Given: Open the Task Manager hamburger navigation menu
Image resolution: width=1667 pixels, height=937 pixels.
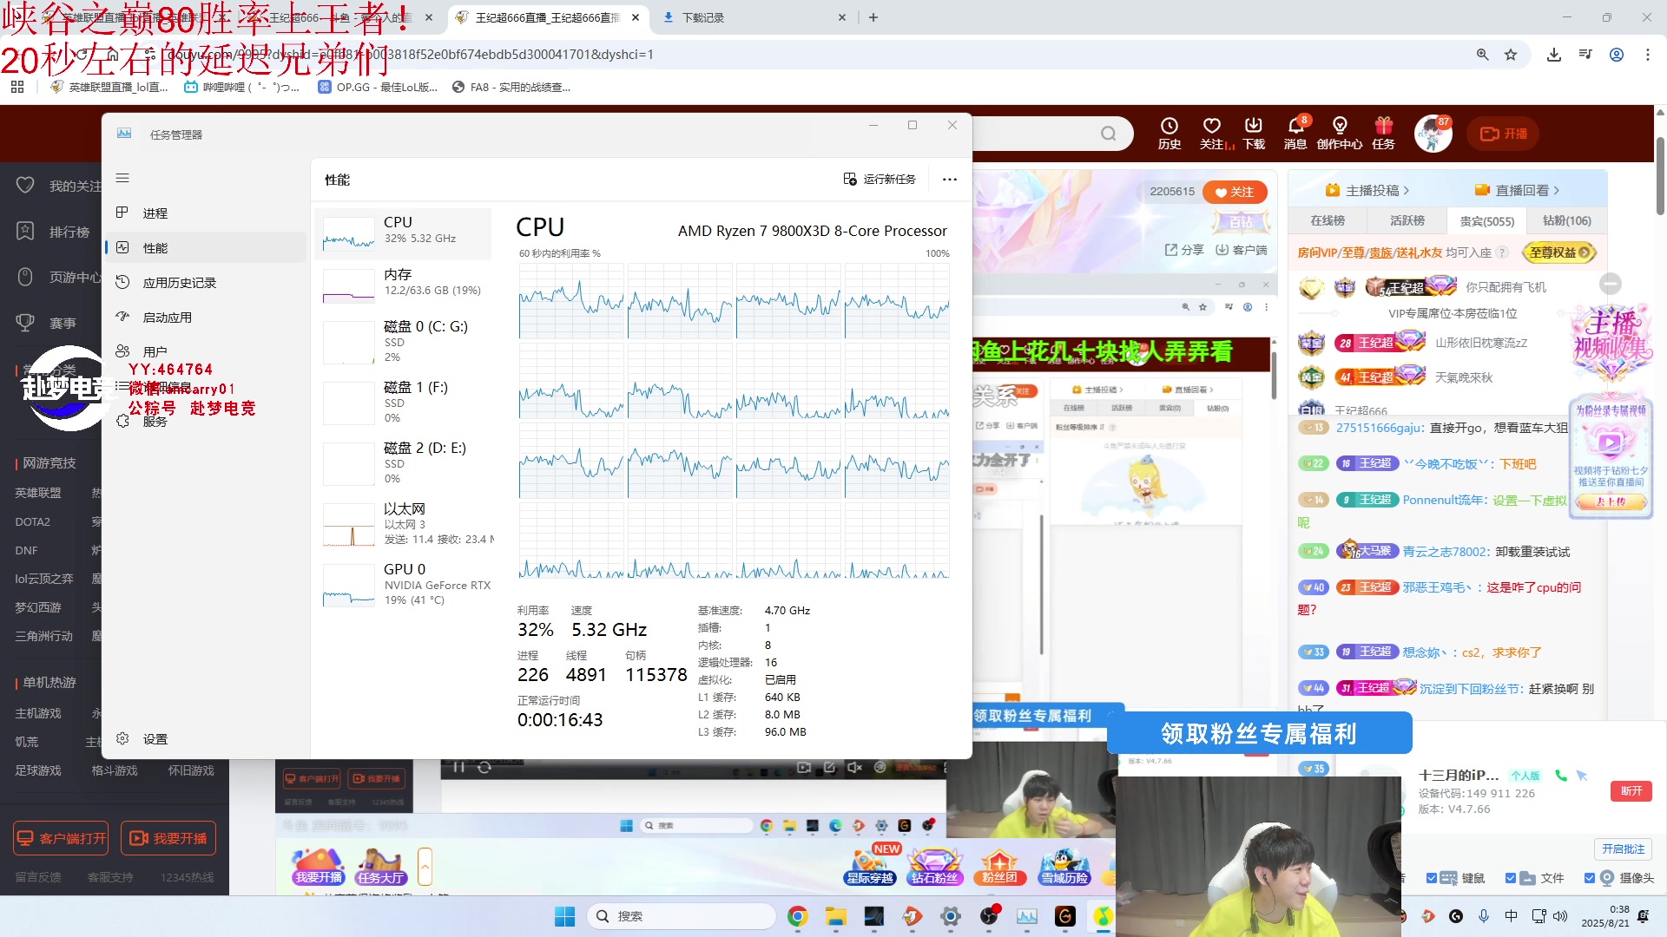Looking at the screenshot, I should pyautogui.click(x=122, y=178).
